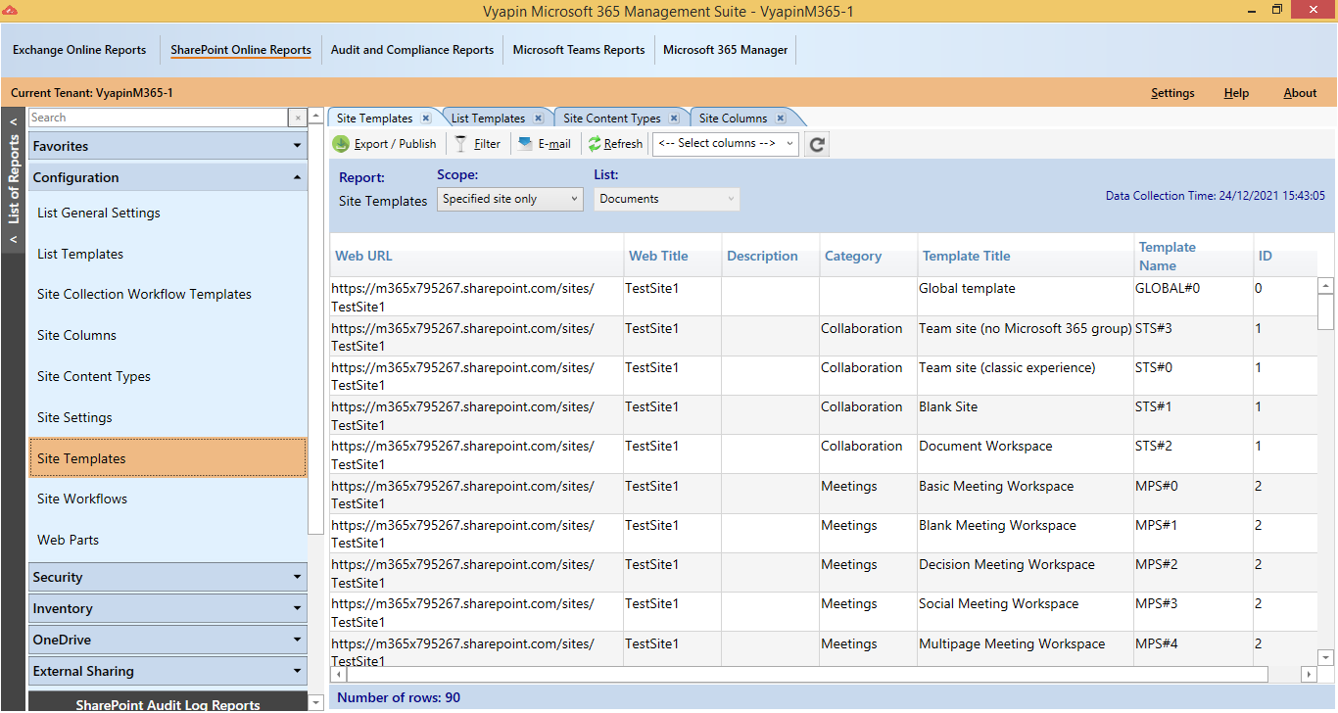Close the Site Content Types tab

(x=674, y=119)
